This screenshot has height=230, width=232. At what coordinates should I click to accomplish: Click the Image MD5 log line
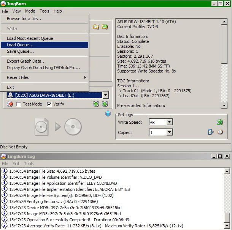65,214
